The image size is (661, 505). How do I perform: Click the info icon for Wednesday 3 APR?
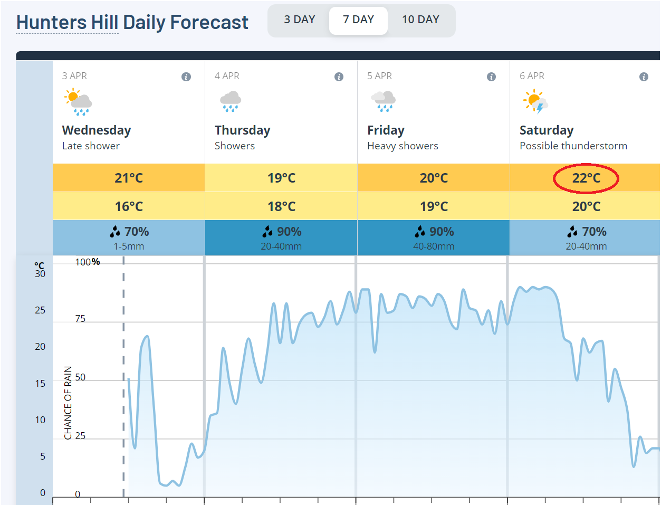pyautogui.click(x=186, y=77)
